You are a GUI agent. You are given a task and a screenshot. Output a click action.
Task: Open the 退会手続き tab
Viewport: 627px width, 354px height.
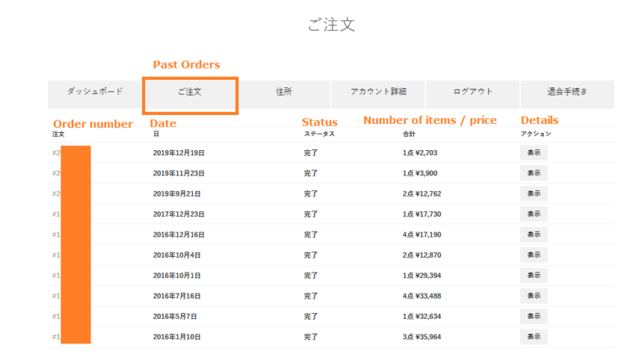pos(567,92)
